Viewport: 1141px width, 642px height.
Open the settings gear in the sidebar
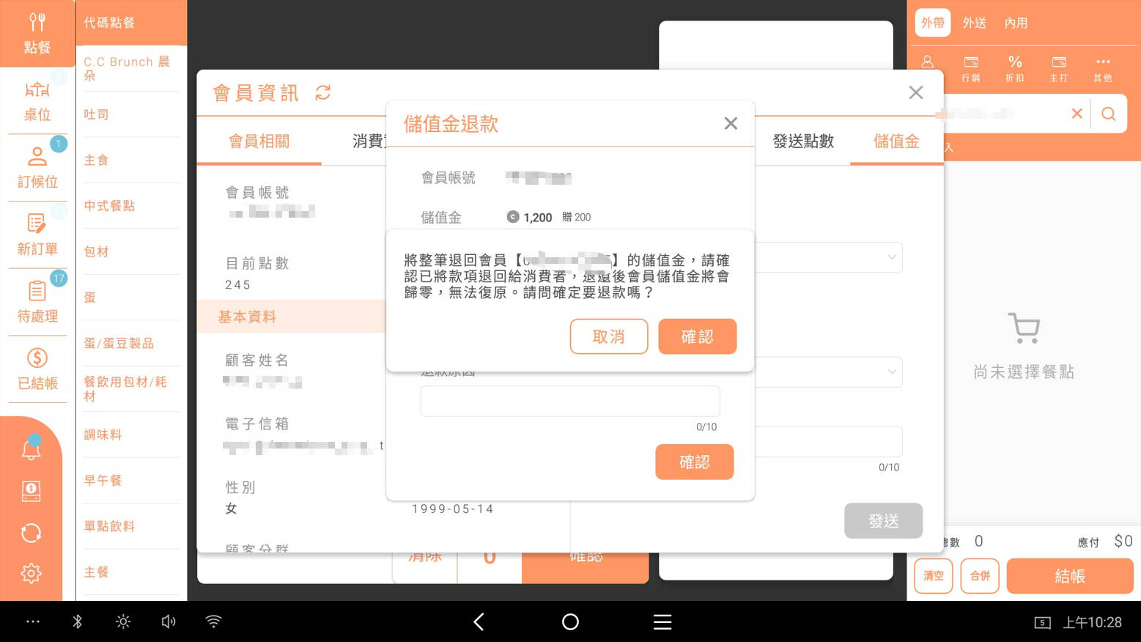click(31, 573)
